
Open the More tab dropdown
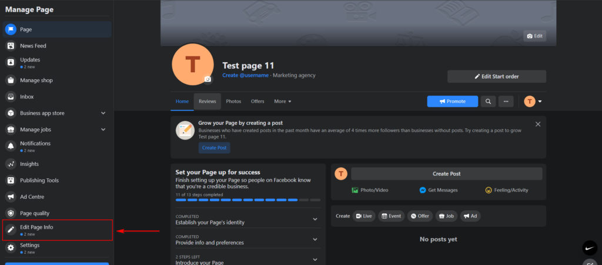coord(283,101)
